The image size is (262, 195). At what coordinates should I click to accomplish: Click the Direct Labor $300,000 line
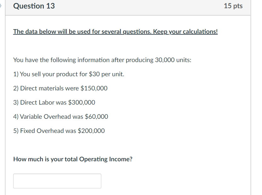coord(54,102)
